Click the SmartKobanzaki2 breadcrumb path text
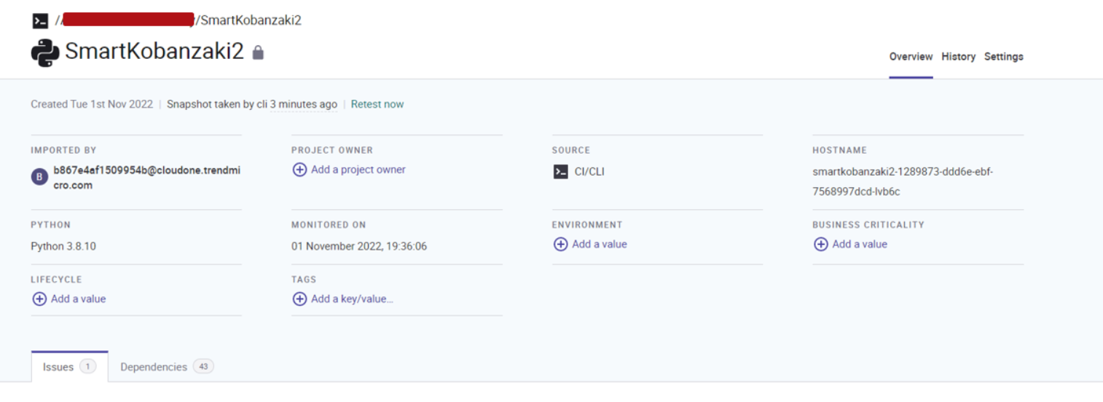The width and height of the screenshot is (1103, 402). click(x=250, y=20)
